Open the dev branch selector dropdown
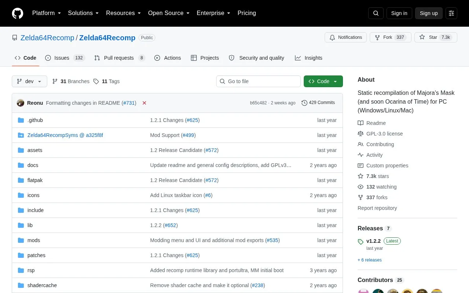469x293 pixels. click(x=29, y=81)
